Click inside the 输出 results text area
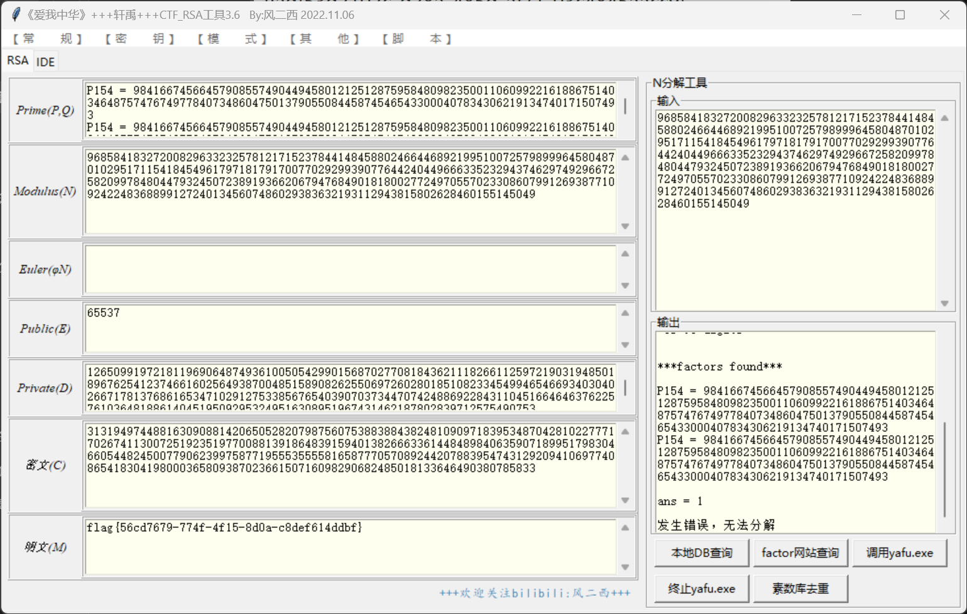 [x=796, y=432]
